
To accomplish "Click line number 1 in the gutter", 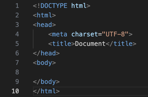I will pos(17,6).
